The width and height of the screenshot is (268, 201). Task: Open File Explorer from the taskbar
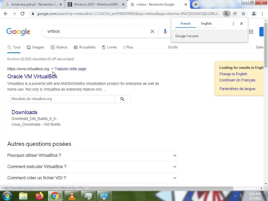[23, 196]
